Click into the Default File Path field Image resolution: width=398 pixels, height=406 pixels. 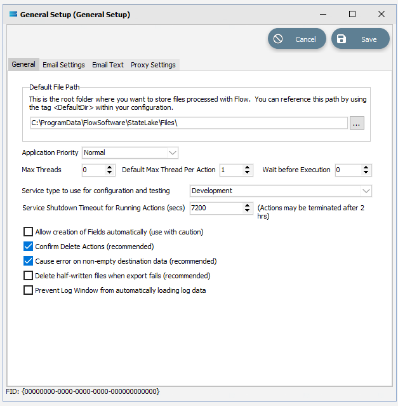point(189,123)
